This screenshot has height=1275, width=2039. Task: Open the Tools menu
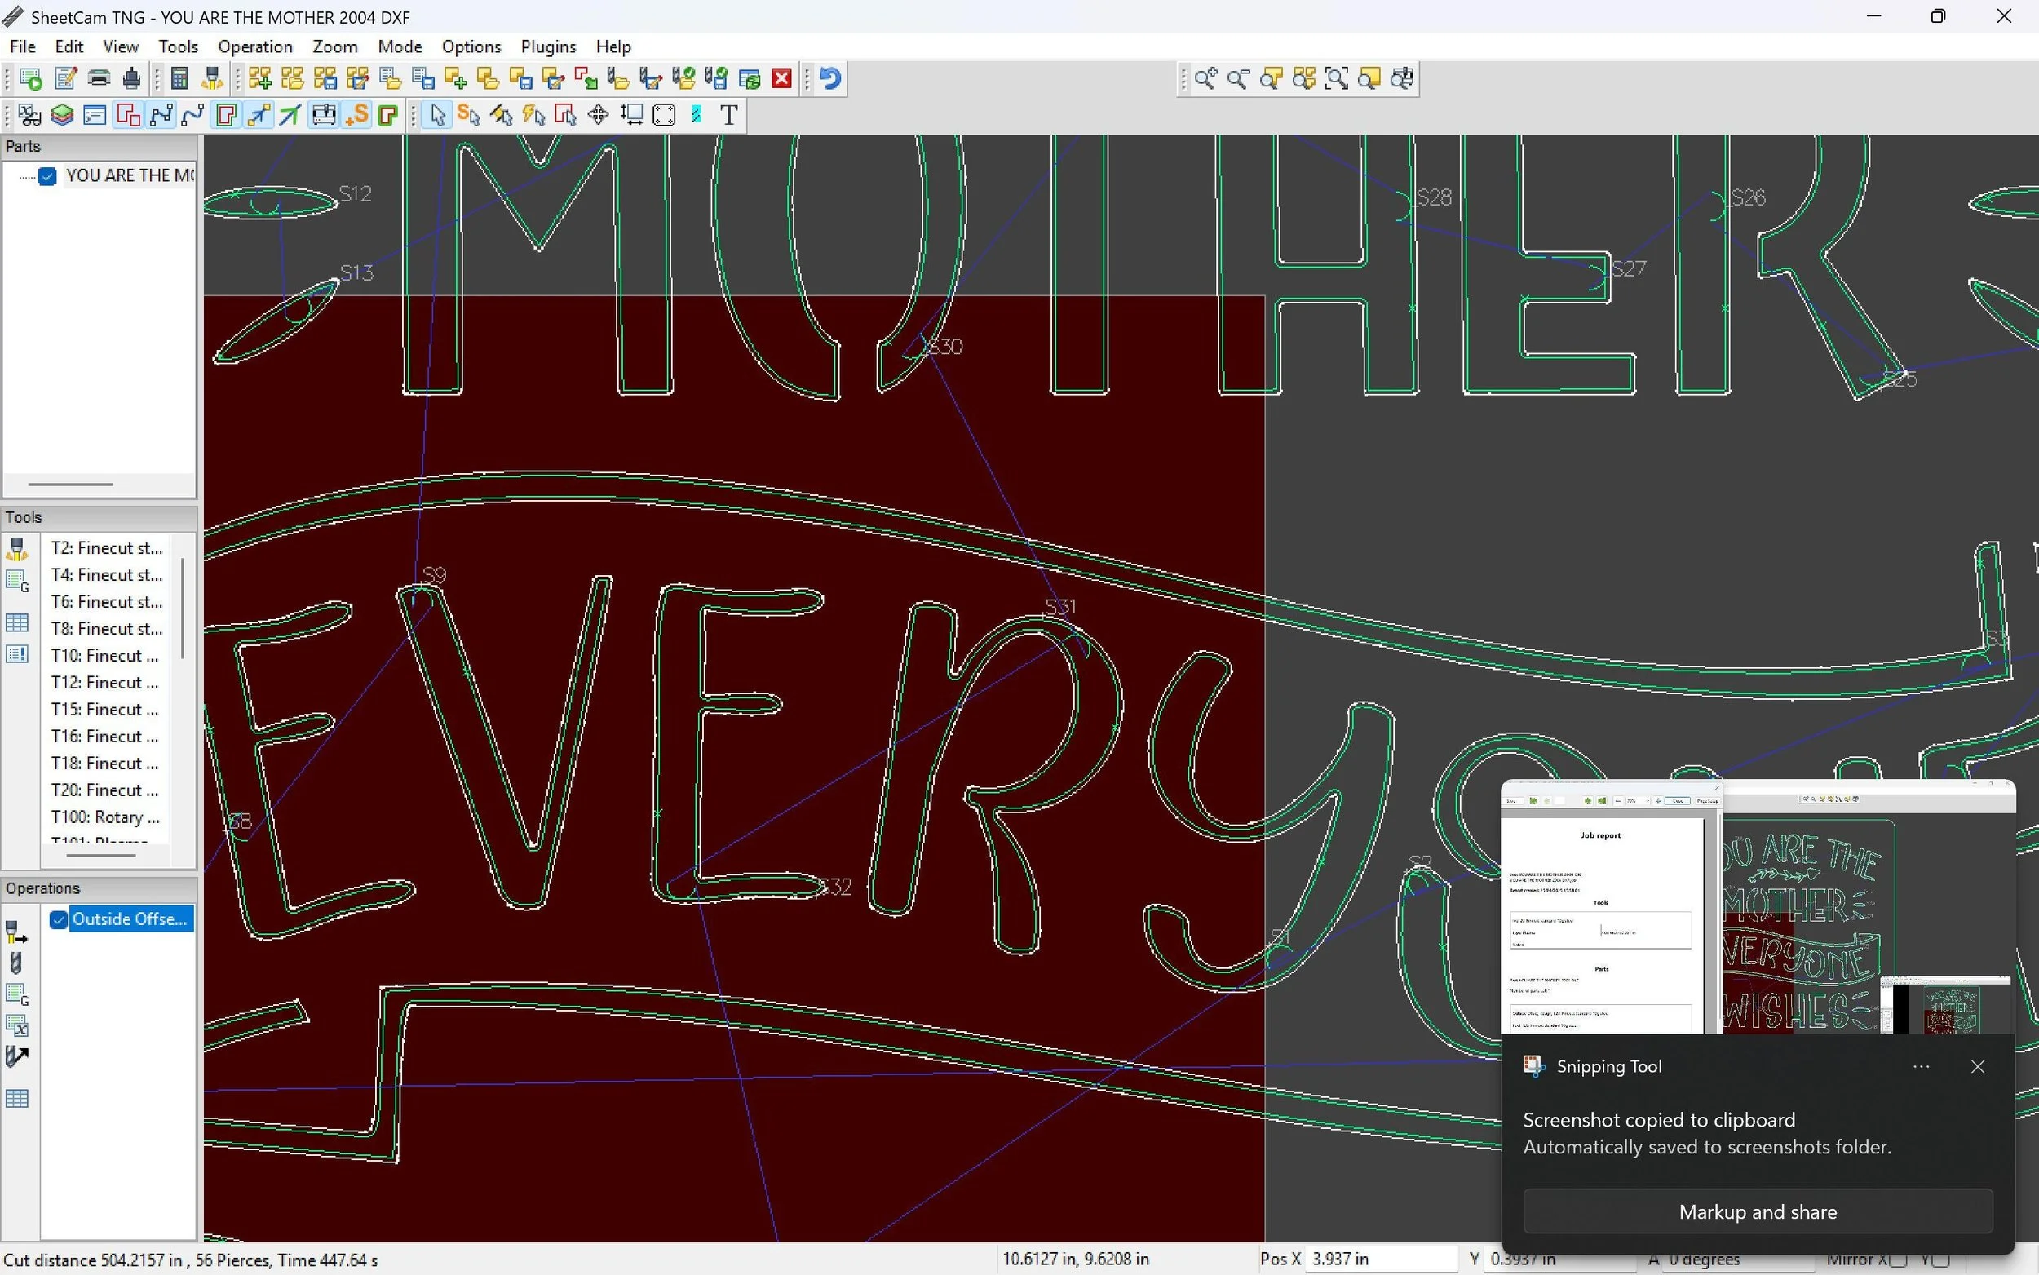(178, 46)
